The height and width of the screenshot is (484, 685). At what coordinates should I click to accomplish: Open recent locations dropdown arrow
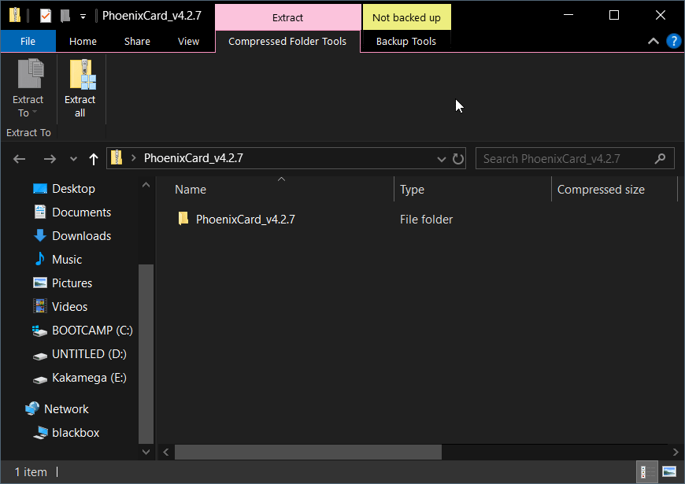point(73,159)
